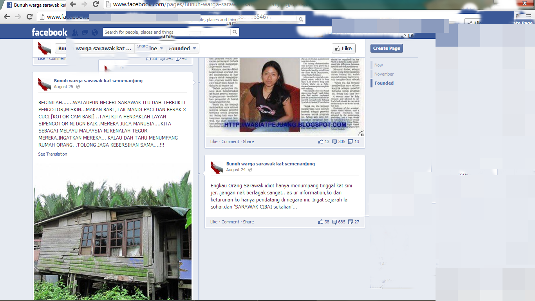Open the page name link on the August 25 post

98,81
